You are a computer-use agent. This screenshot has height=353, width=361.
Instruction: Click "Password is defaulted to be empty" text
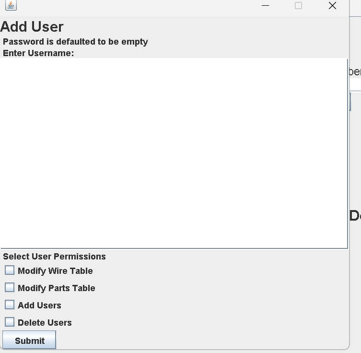click(x=75, y=42)
